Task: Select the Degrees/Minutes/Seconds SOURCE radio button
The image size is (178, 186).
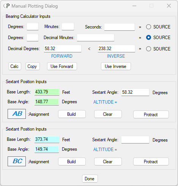Action: pyautogui.click(x=148, y=27)
